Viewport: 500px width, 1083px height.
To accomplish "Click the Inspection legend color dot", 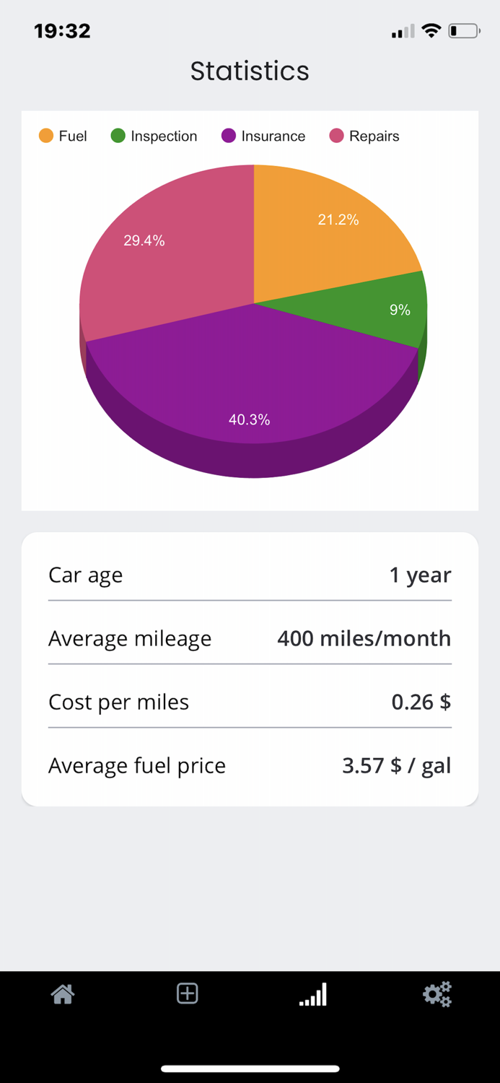I will tap(117, 136).
